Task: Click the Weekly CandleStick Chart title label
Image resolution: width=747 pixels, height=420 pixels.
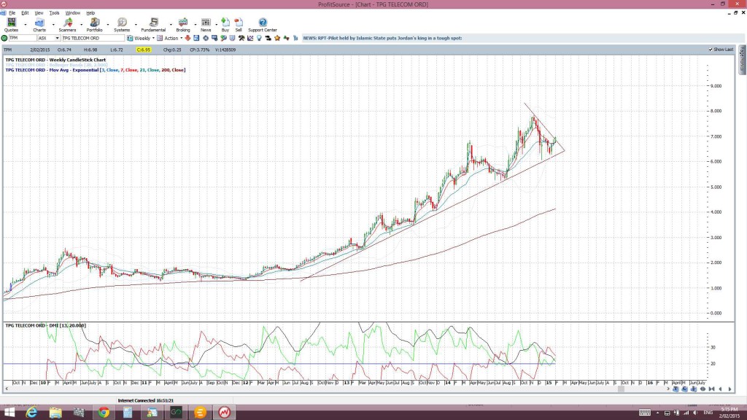Action: click(x=55, y=60)
